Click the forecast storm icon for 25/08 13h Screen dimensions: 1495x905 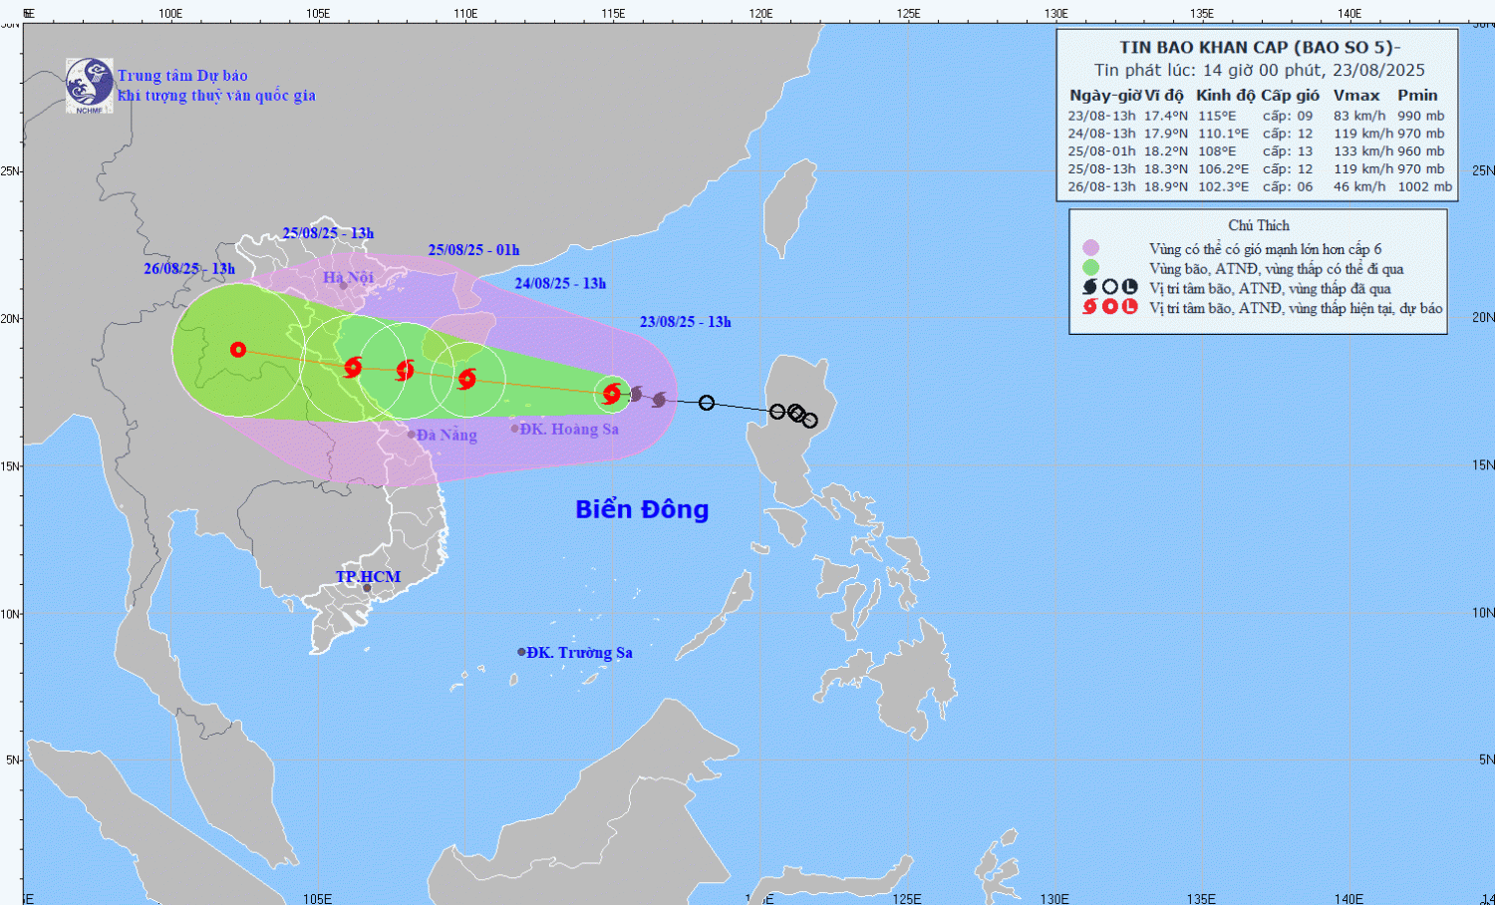click(x=352, y=367)
